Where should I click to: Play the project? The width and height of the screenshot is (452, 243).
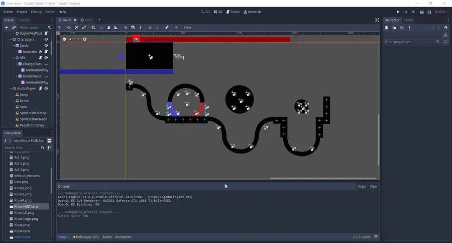[x=398, y=12]
